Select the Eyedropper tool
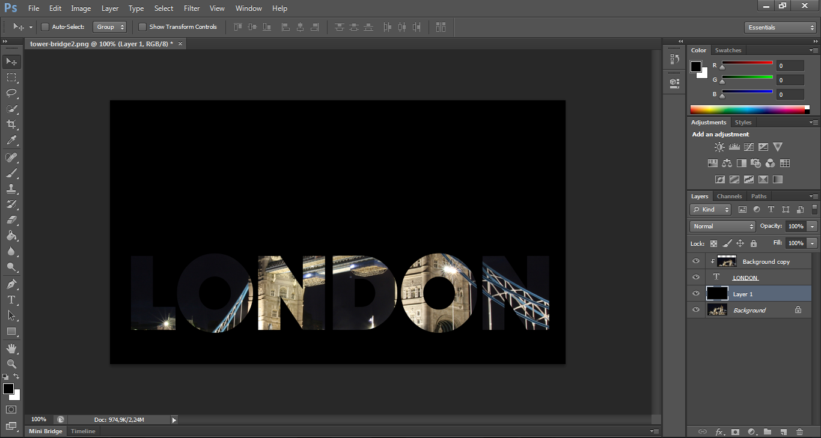 click(x=11, y=141)
